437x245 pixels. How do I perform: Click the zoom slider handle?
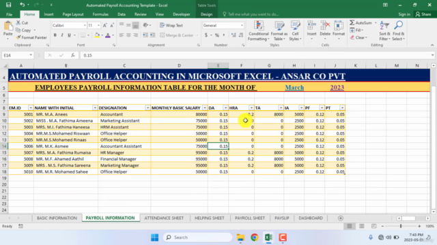[401, 226]
